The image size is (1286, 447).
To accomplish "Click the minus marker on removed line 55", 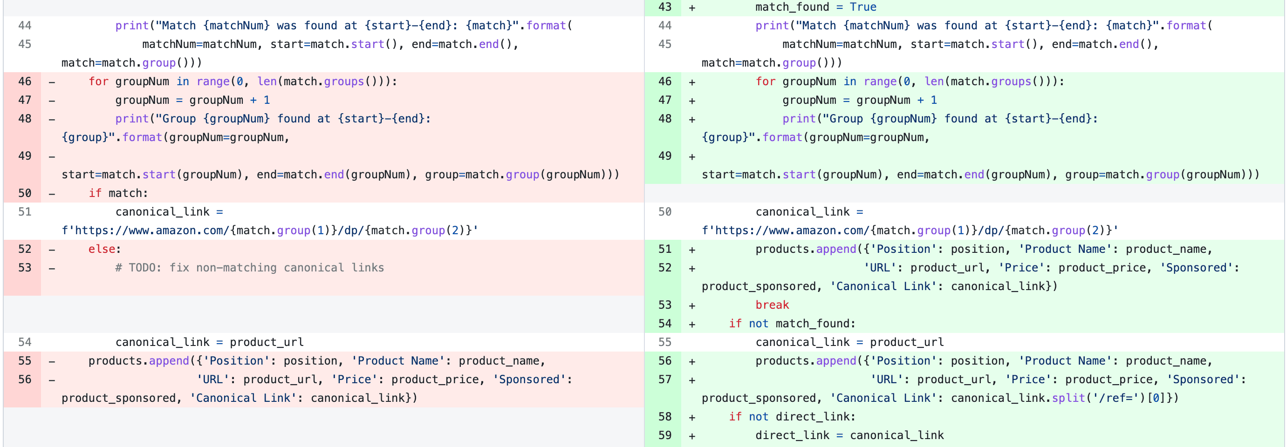I will (52, 361).
